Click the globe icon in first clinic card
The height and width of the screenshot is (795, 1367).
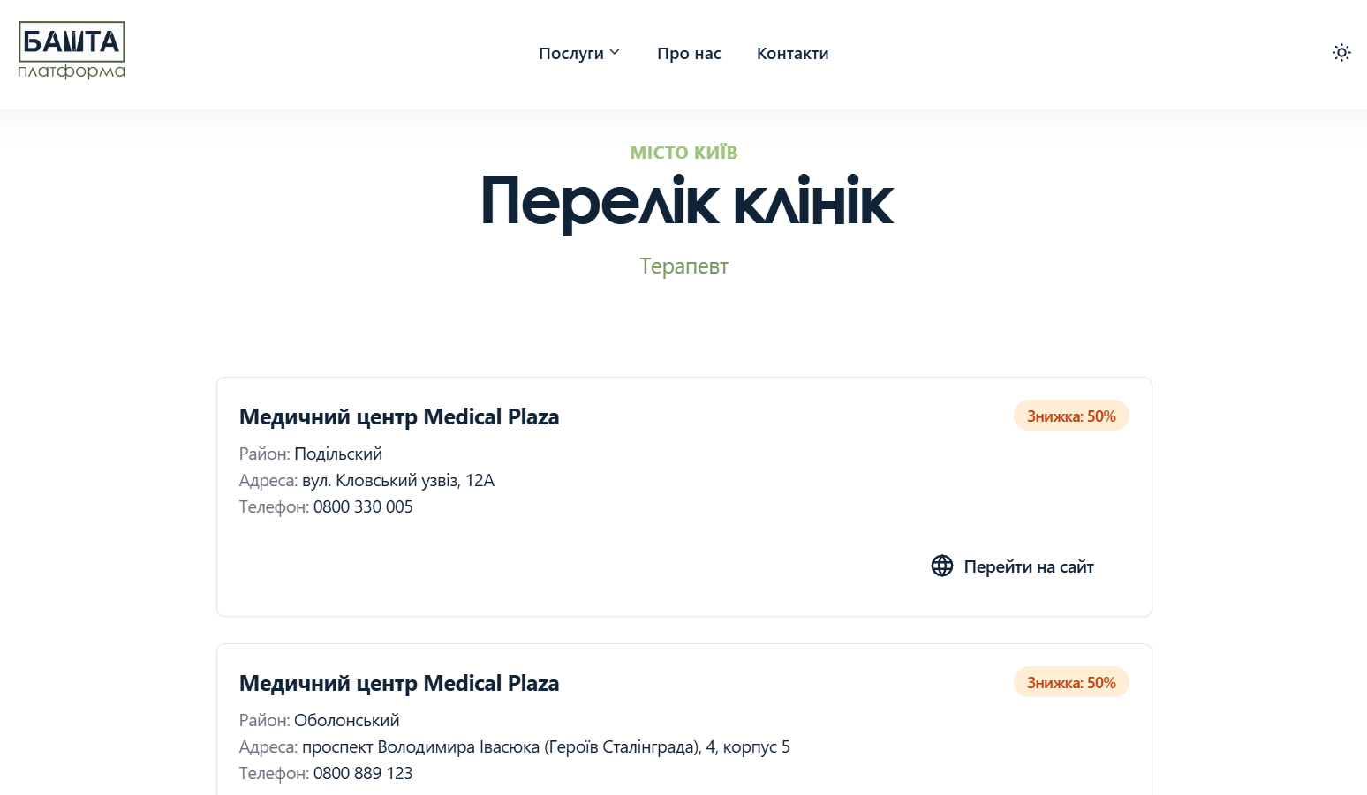(x=942, y=566)
